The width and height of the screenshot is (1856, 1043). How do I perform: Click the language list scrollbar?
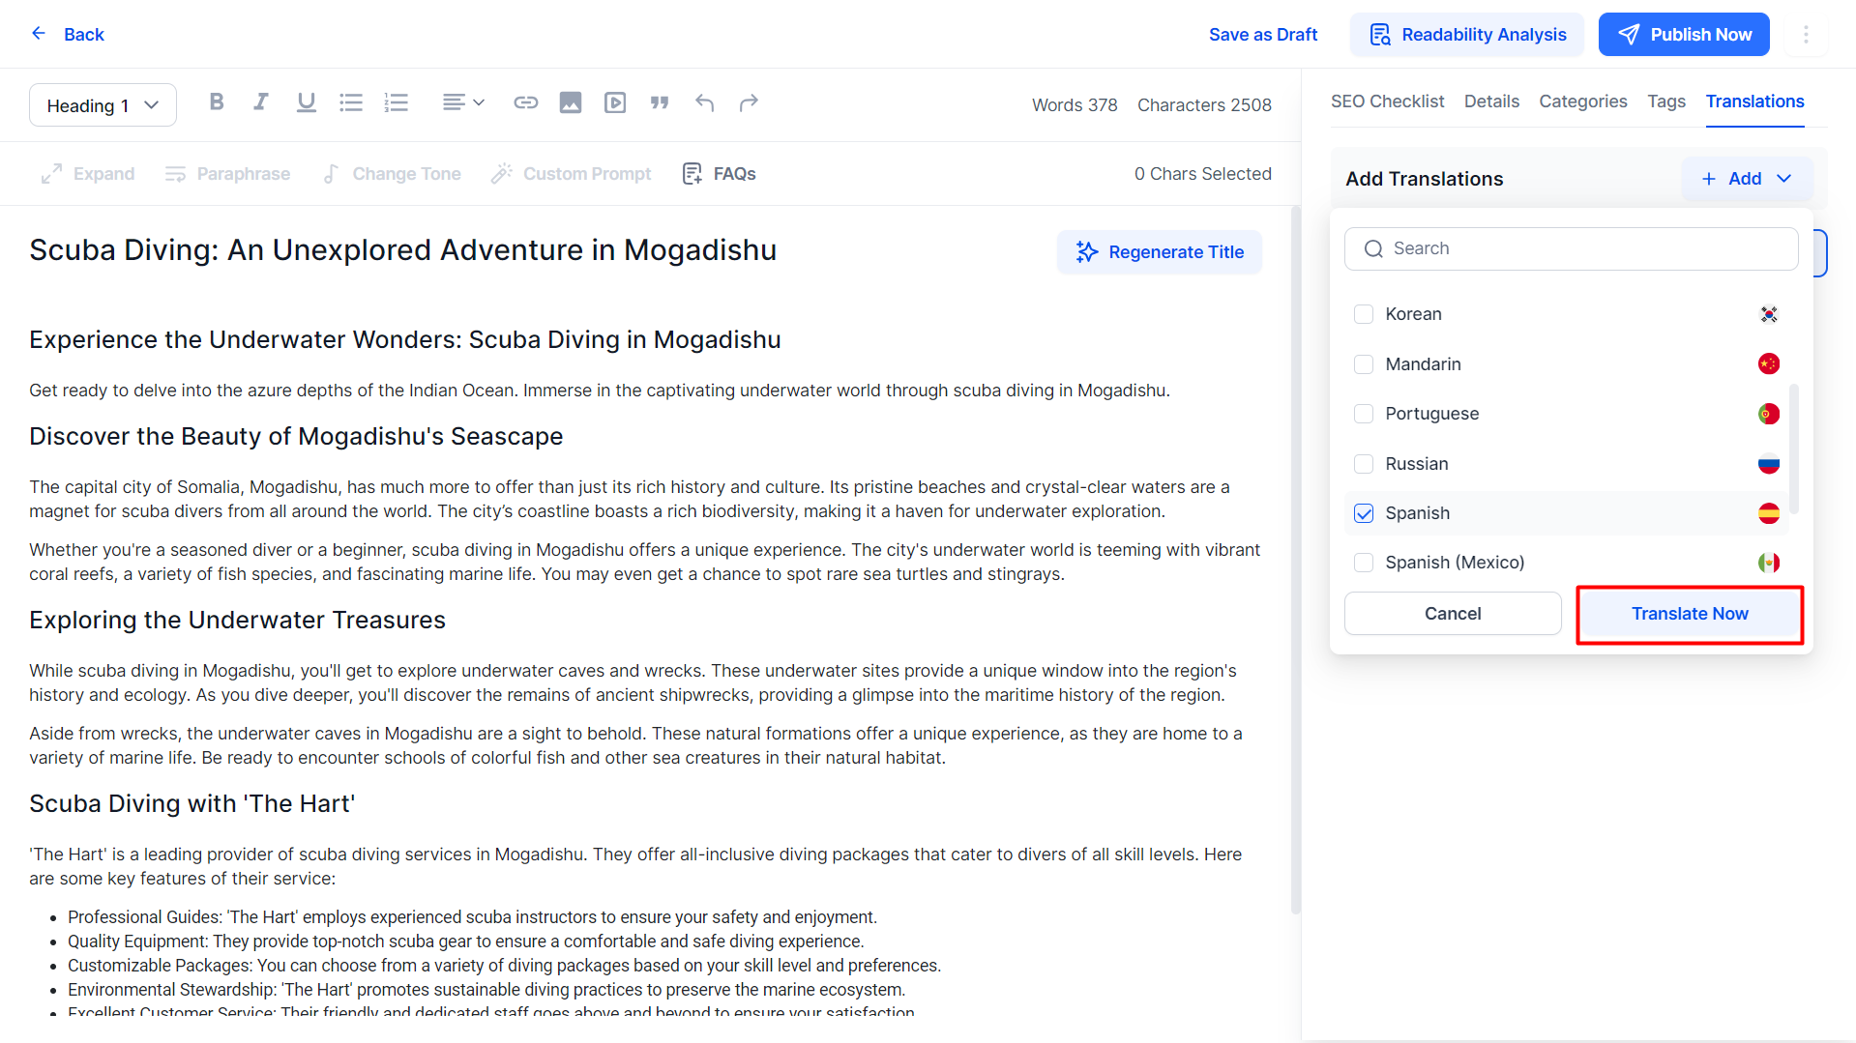pyautogui.click(x=1794, y=449)
